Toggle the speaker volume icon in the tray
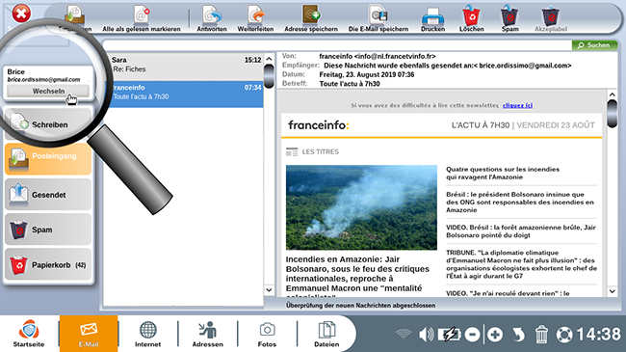 (426, 334)
